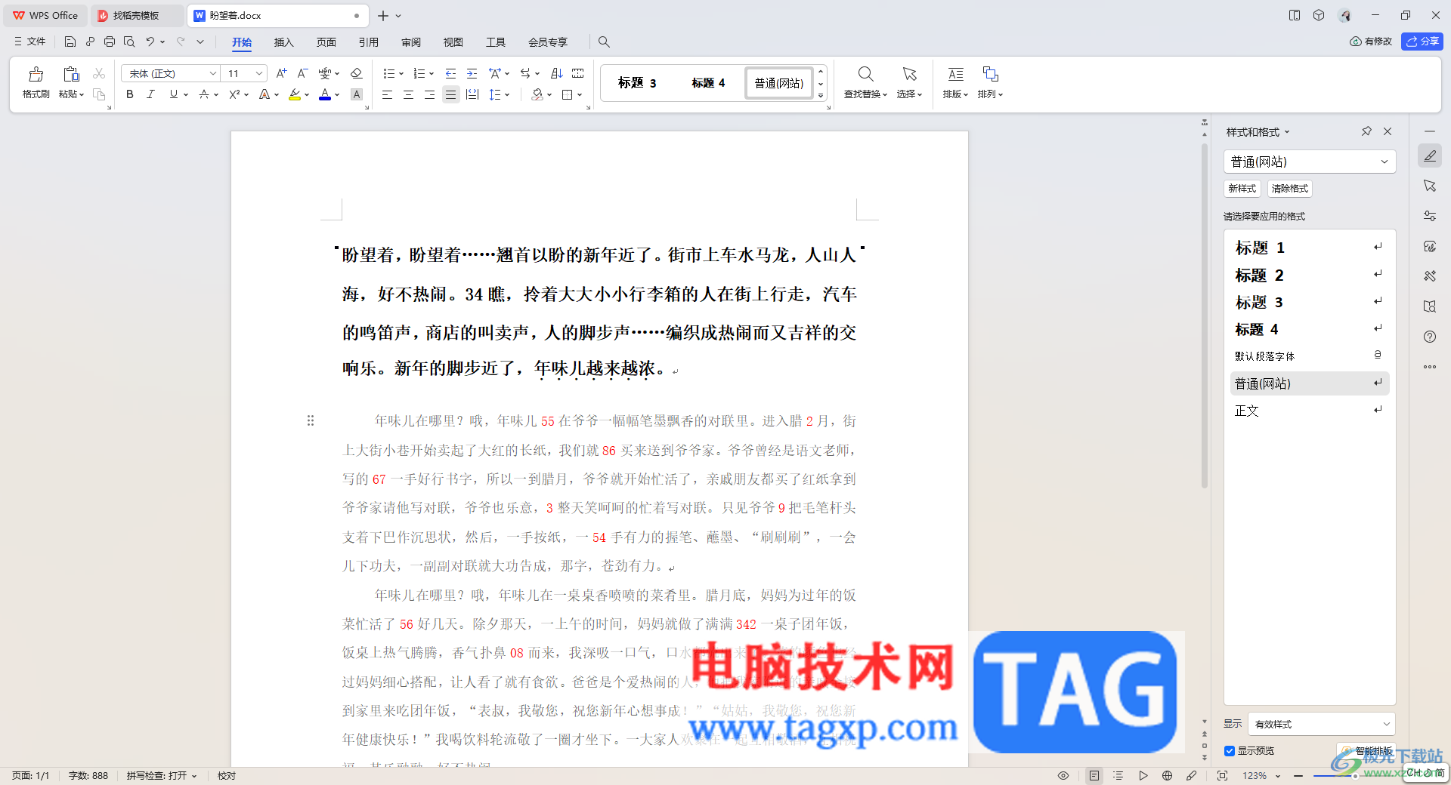Click the Paste (粘贴) clipboard icon
This screenshot has width=1451, height=785.
(x=71, y=74)
